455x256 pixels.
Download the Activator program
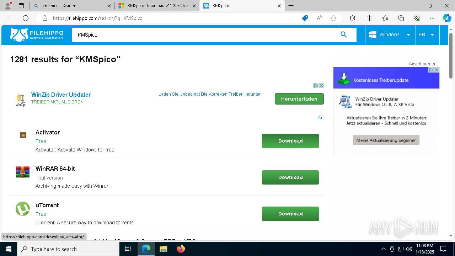click(290, 141)
